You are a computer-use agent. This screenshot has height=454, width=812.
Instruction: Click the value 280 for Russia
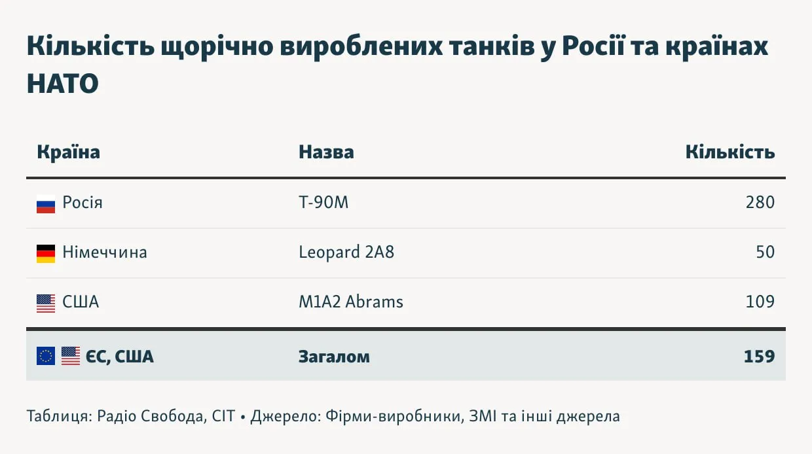[x=760, y=203]
